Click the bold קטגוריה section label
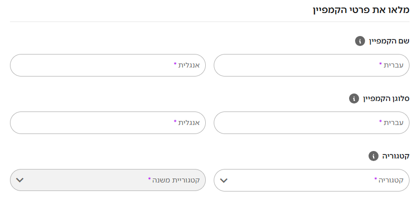 tap(396, 156)
